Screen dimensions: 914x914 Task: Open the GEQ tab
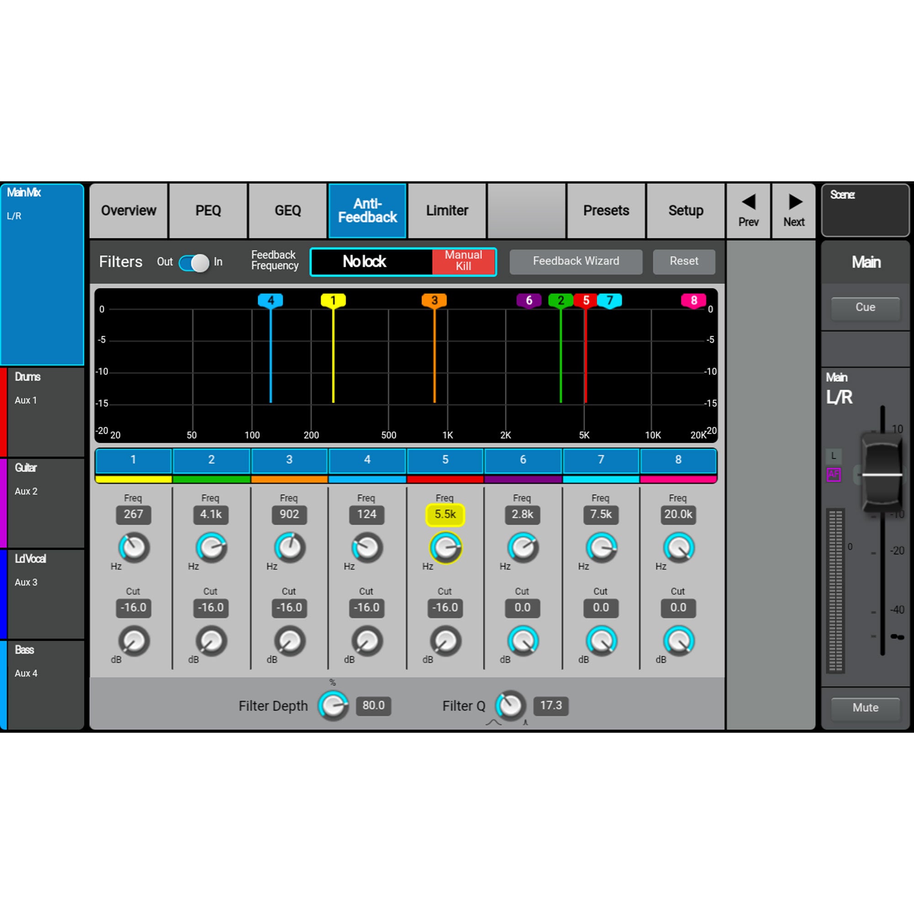click(287, 211)
